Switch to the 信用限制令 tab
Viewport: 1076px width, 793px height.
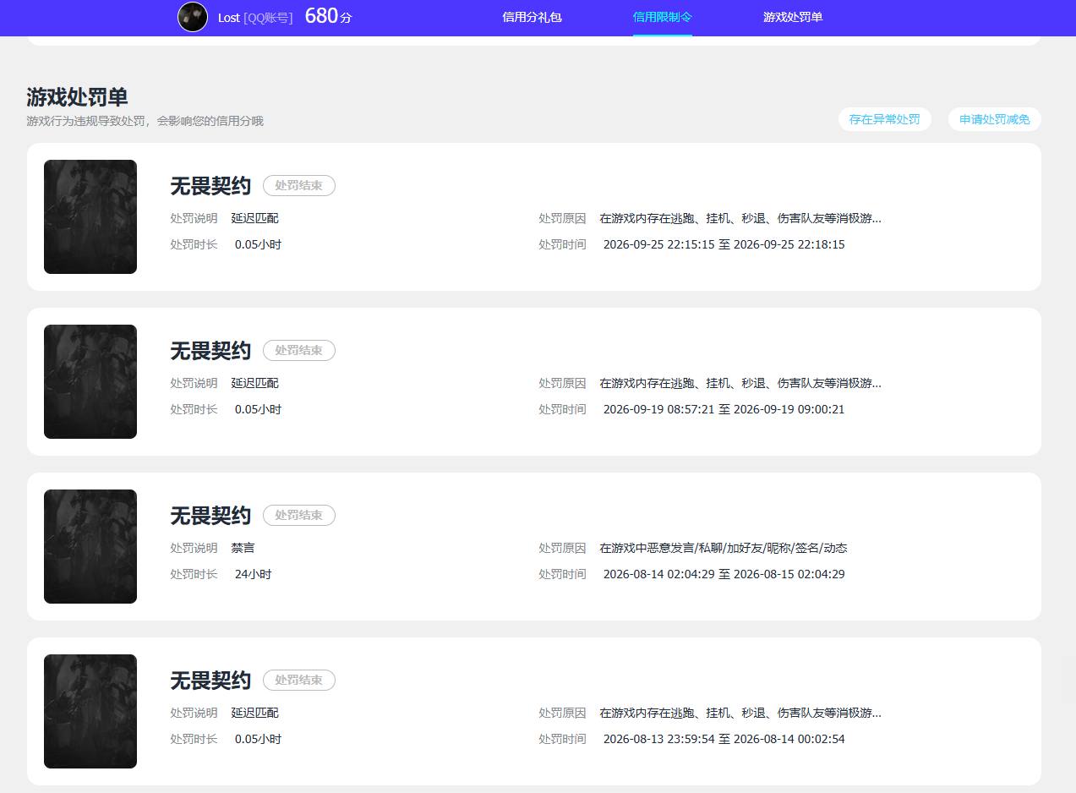pyautogui.click(x=663, y=17)
